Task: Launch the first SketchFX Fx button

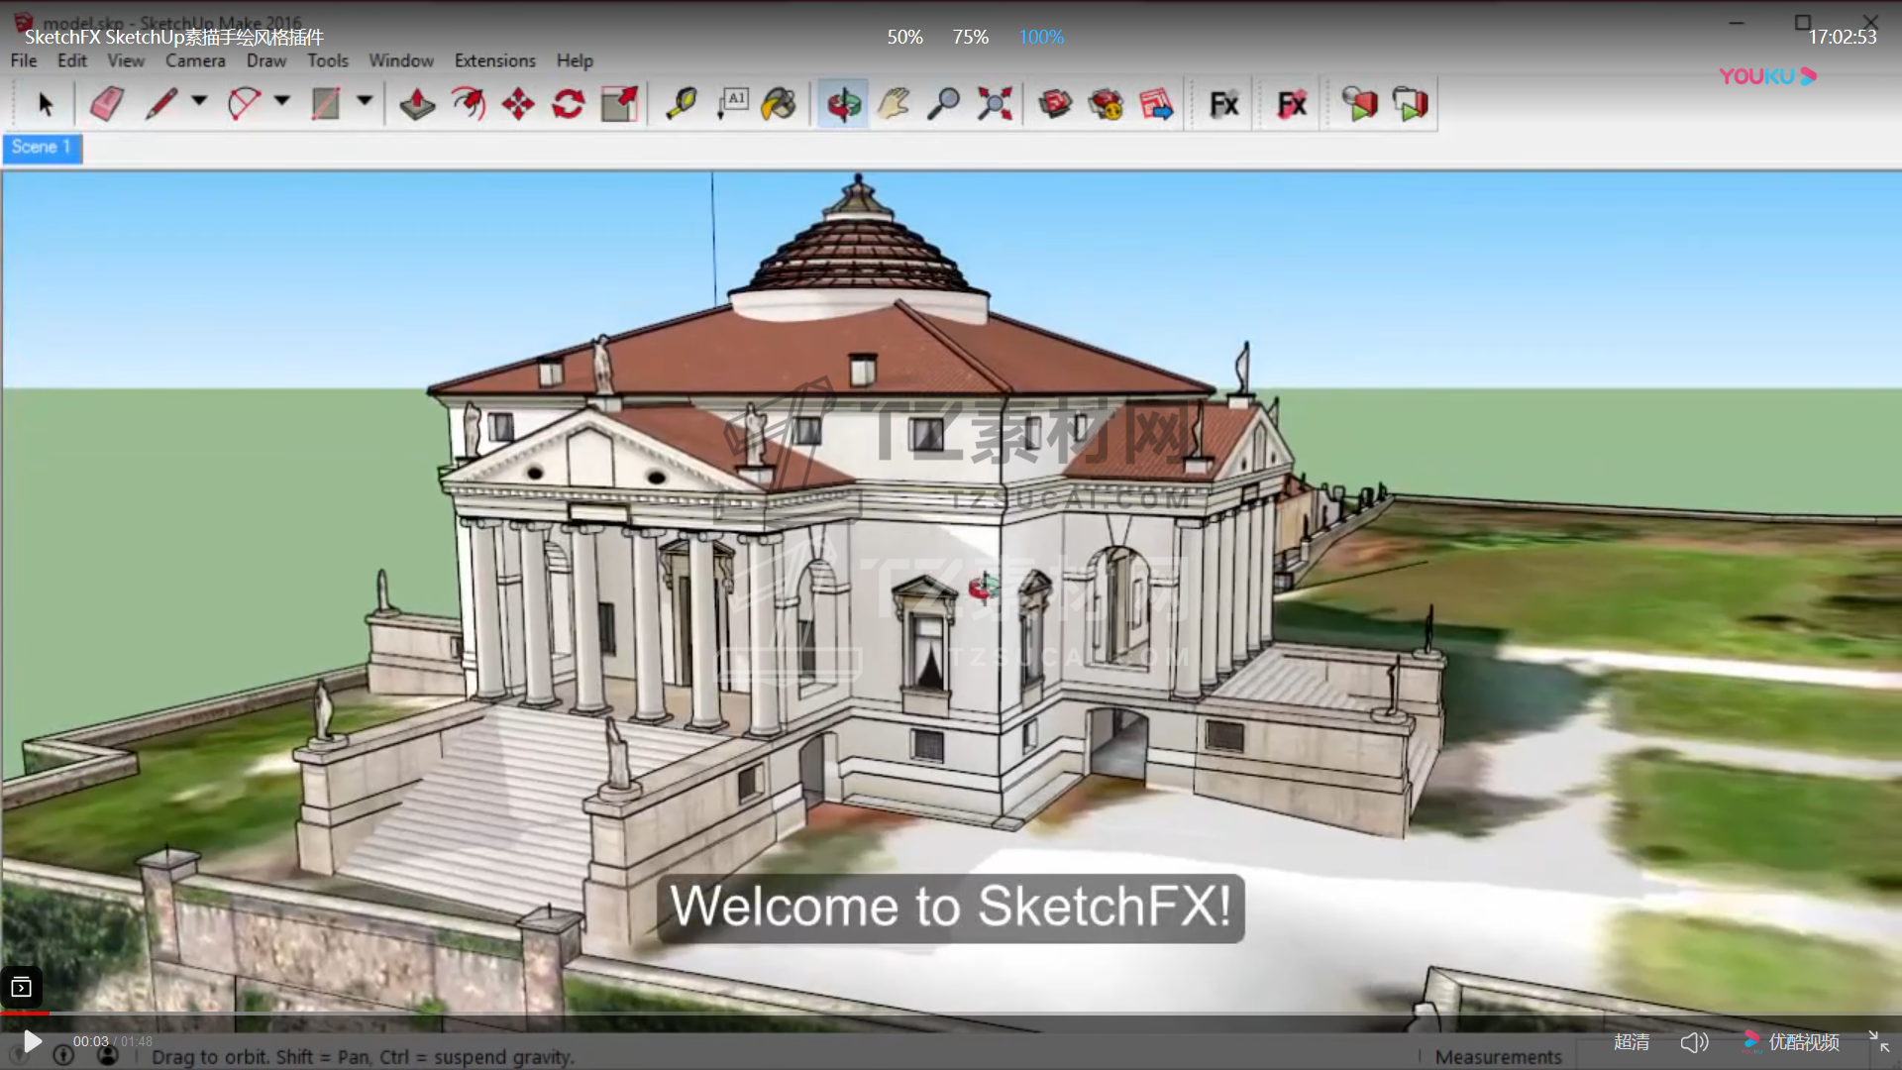Action: tap(1223, 103)
